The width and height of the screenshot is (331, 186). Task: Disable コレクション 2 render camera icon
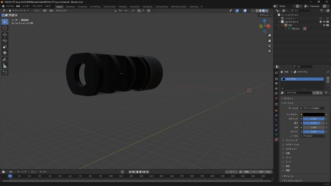(328, 22)
